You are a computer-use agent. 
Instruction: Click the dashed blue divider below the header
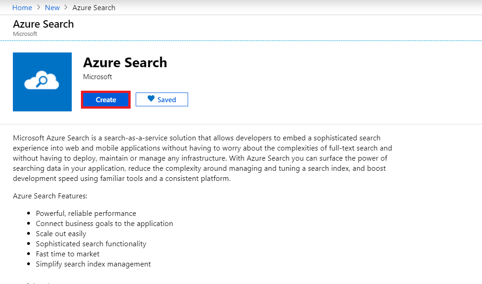(241, 41)
